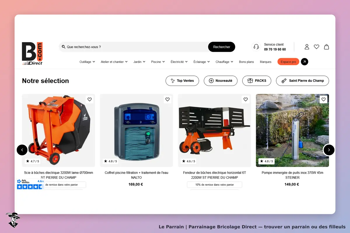Click phone number 09 70 19 60 60
This screenshot has width=350, height=233.
point(275,50)
